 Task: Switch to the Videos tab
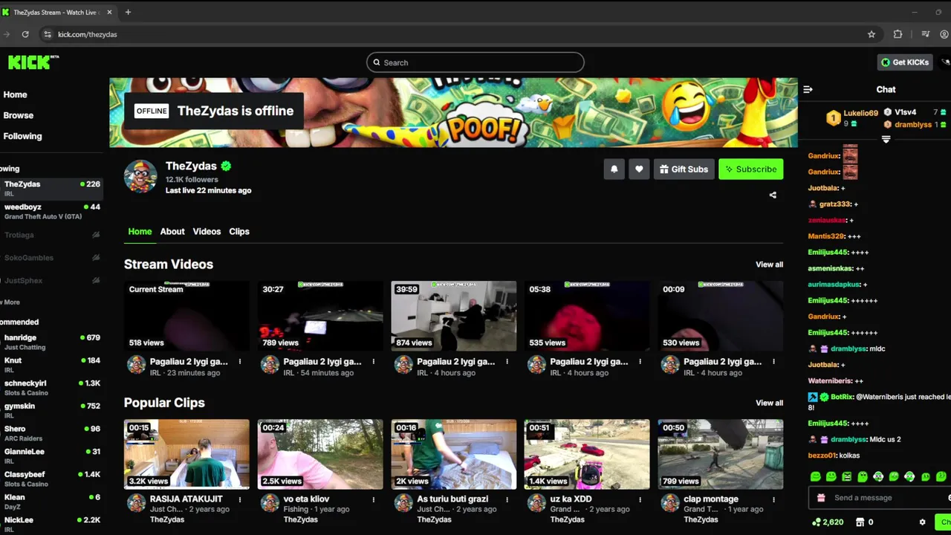tap(207, 232)
